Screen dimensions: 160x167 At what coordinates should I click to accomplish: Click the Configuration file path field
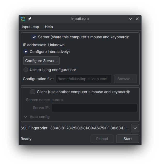coord(83,79)
